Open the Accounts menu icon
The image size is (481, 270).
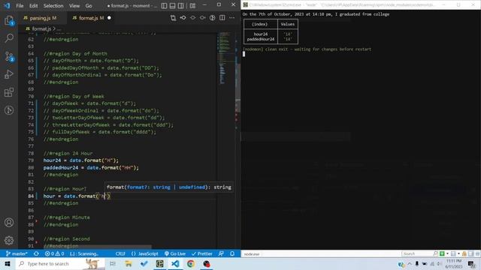coord(9,223)
